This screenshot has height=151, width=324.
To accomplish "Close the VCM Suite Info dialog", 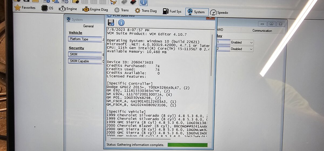I will pos(210,17).
